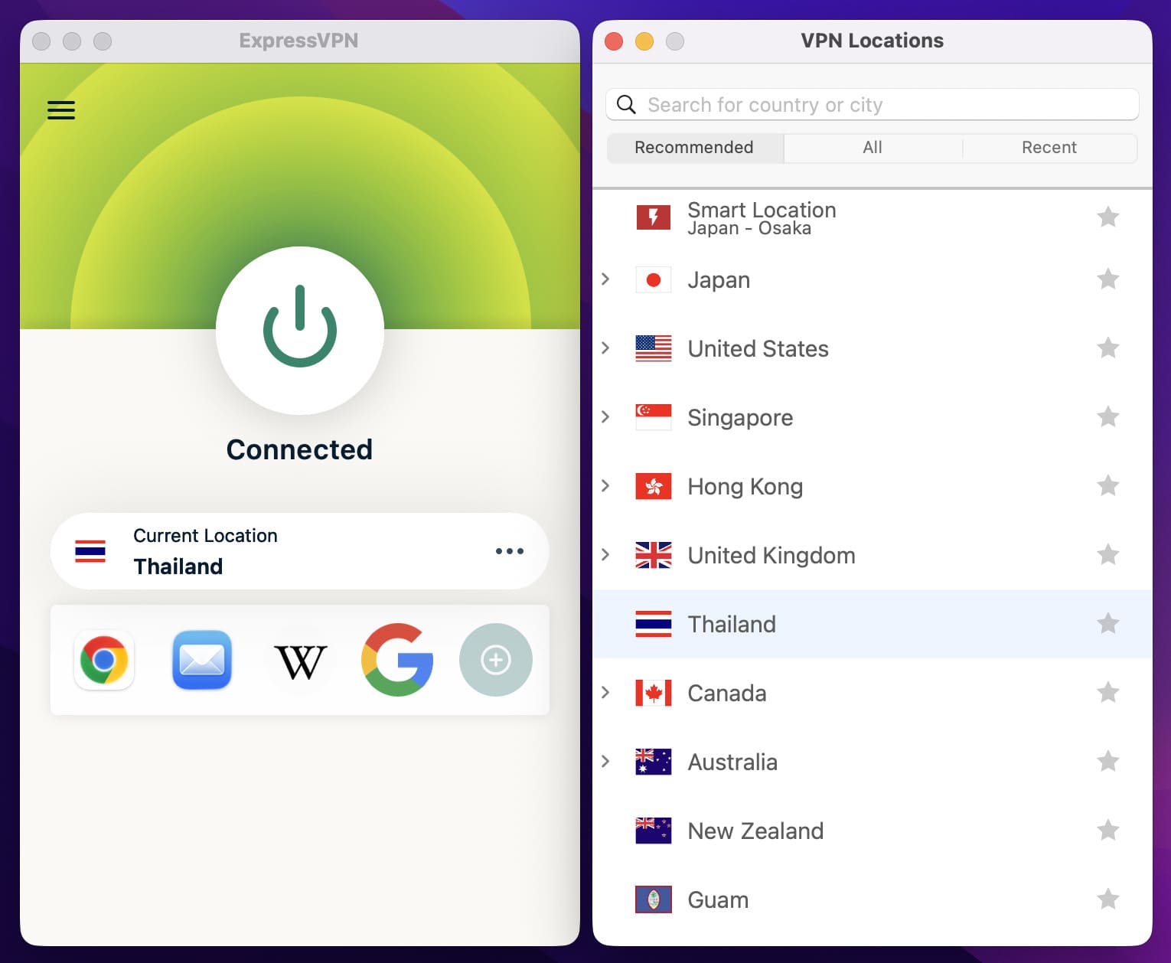The height and width of the screenshot is (963, 1171).
Task: Favorite United States with its star
Action: 1108,348
